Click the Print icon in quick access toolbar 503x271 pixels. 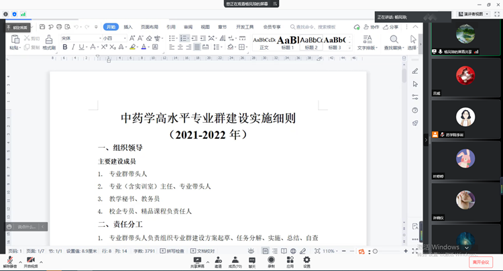click(x=59, y=27)
